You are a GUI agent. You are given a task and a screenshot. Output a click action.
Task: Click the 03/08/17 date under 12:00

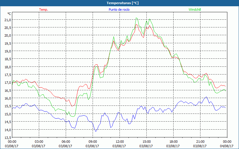coord(119,146)
